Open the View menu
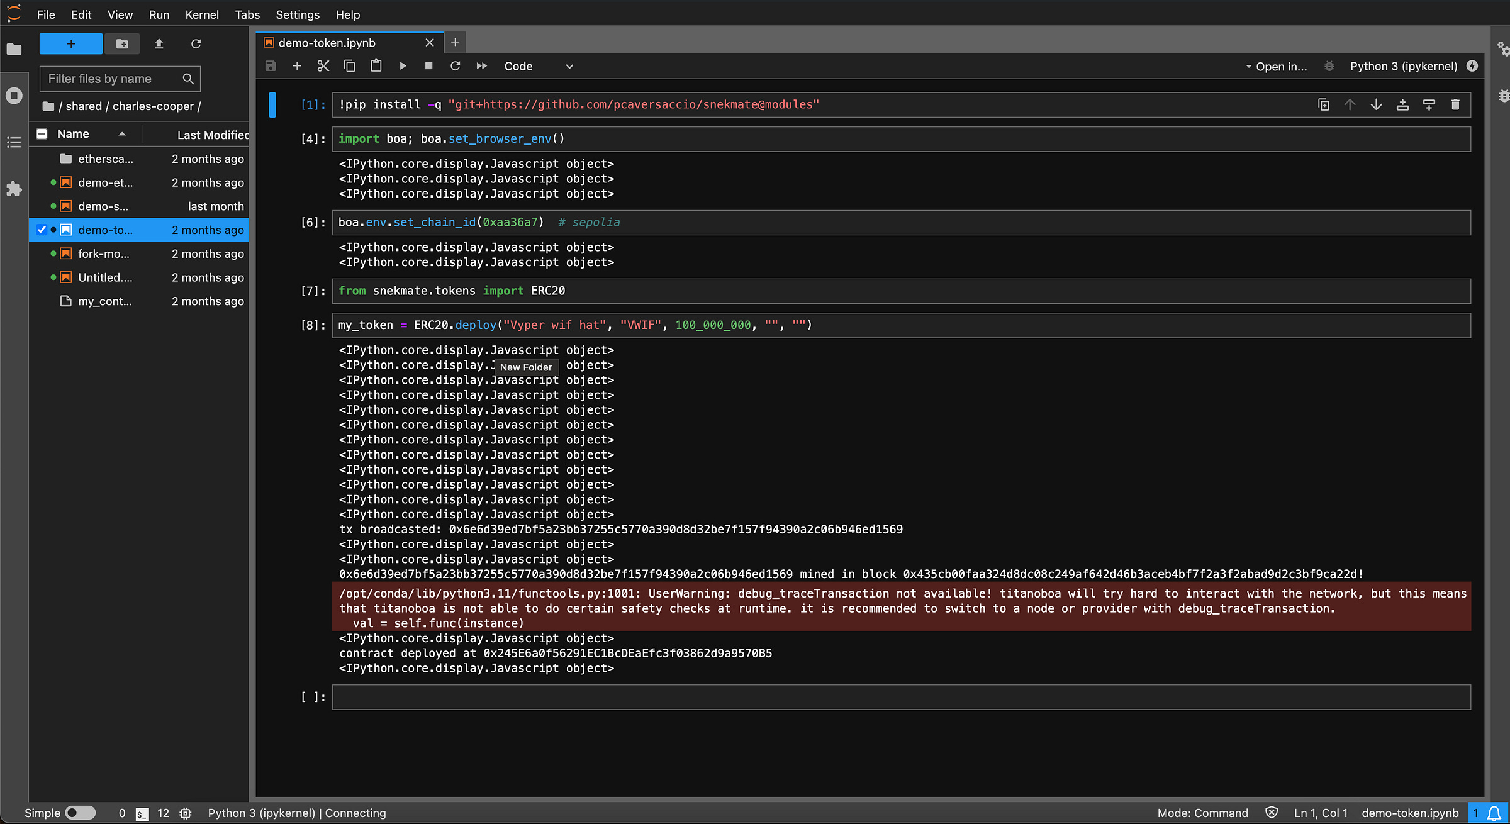 tap(120, 14)
